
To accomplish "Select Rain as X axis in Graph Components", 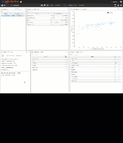I will point(116,68).
